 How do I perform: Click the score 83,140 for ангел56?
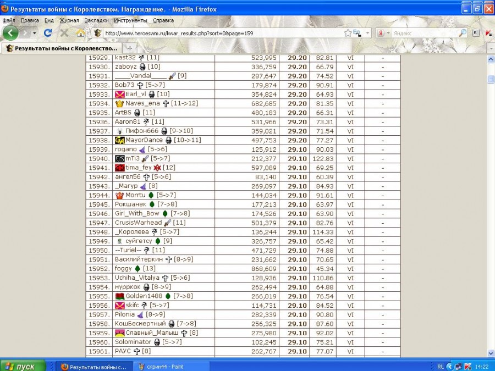tap(266, 177)
